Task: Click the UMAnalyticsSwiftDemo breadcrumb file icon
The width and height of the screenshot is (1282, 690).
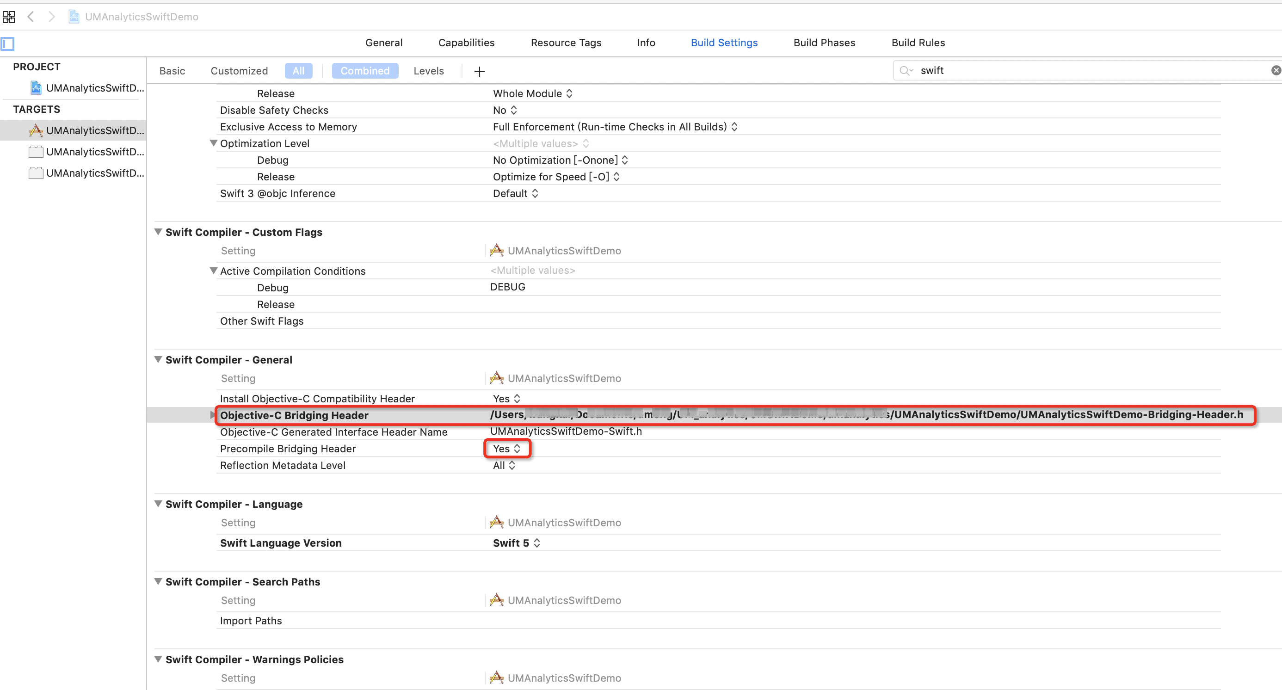Action: pos(74,17)
